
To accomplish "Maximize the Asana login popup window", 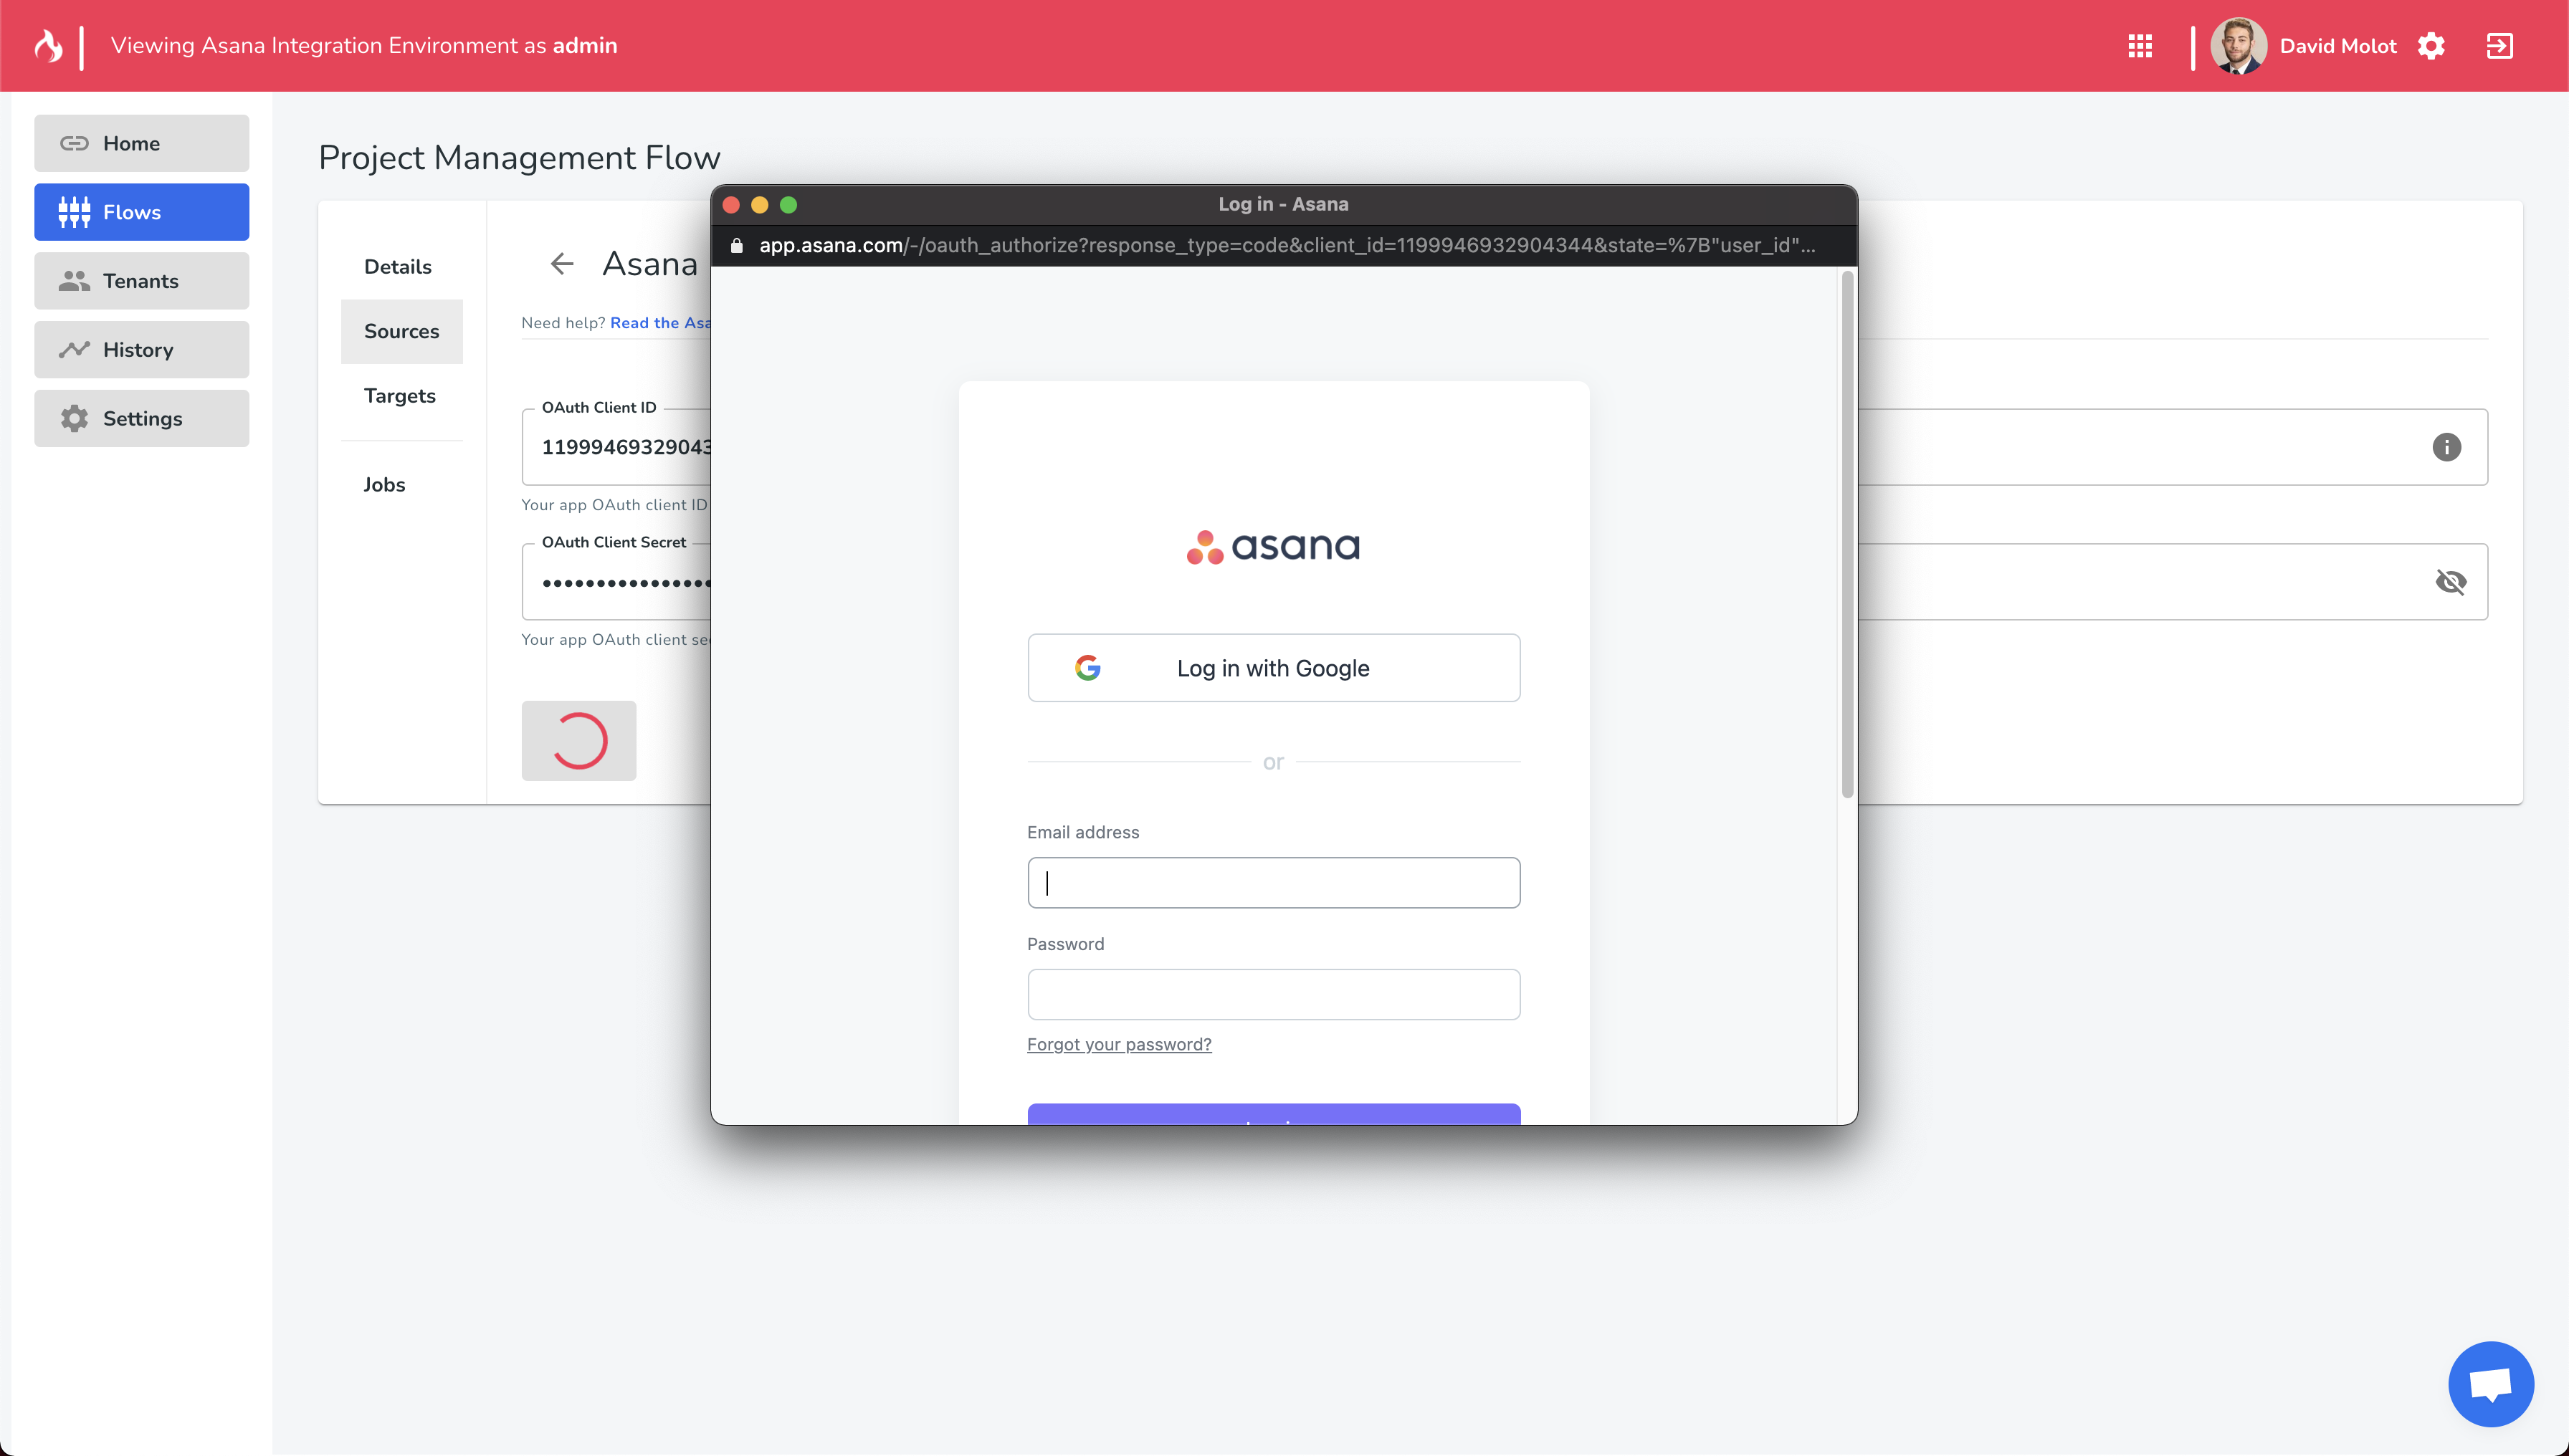I will point(788,205).
